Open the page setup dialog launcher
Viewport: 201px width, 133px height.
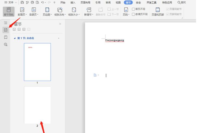tap(182, 18)
